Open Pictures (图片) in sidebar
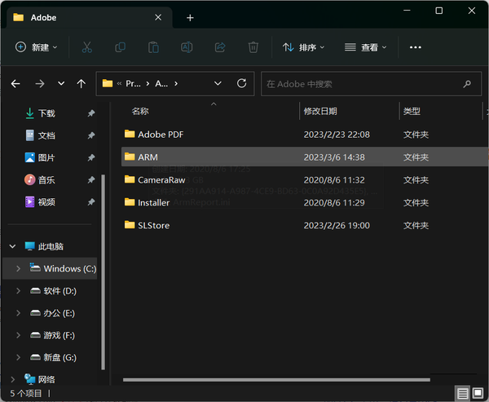The width and height of the screenshot is (489, 402). point(46,157)
